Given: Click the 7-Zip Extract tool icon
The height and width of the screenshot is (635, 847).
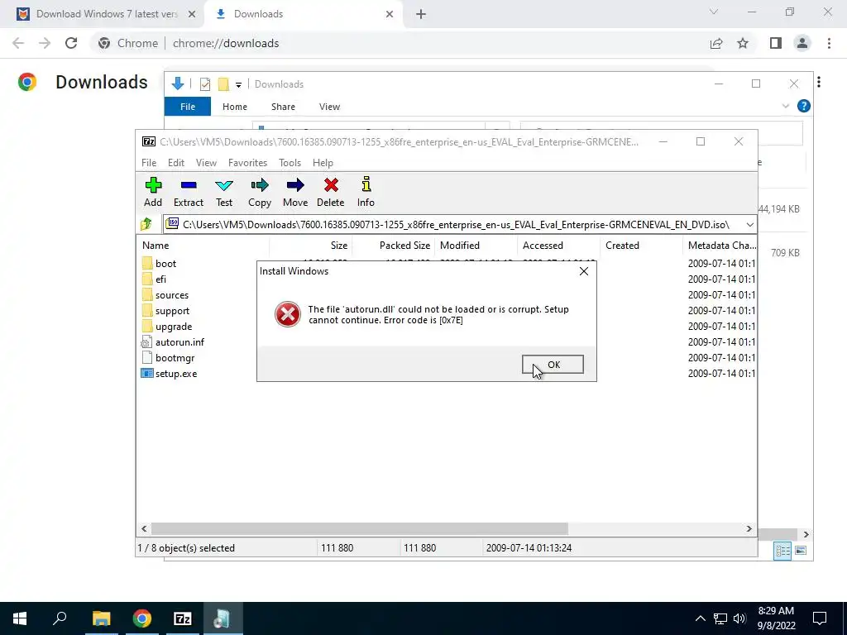Looking at the screenshot, I should pos(188,185).
